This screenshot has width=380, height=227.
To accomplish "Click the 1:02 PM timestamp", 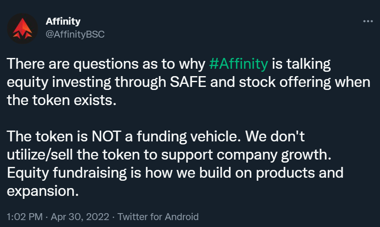I will click(x=25, y=217).
